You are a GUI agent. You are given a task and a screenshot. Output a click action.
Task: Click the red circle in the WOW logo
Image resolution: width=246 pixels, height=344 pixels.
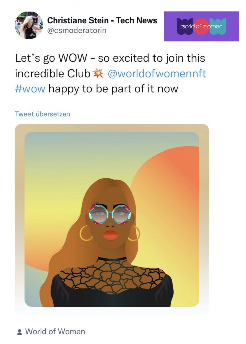201,27
